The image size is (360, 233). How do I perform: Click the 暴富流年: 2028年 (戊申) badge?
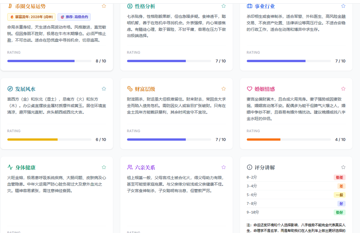[31, 17]
